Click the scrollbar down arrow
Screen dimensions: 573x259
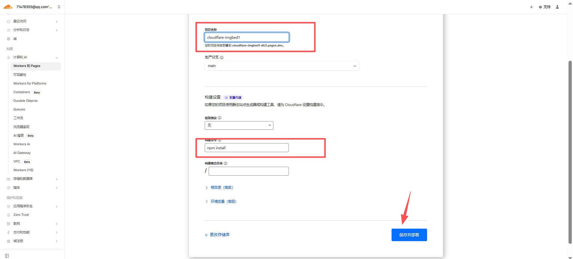point(570,258)
